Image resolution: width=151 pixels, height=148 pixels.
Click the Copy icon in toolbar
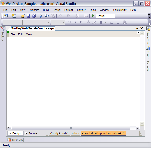47,16
